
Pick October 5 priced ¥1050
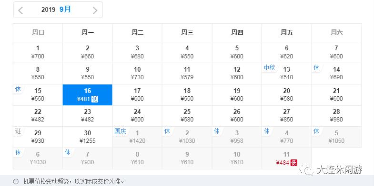point(336,137)
